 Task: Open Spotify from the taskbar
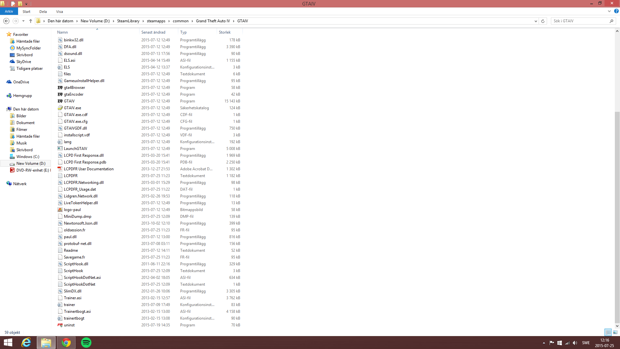[x=86, y=343]
